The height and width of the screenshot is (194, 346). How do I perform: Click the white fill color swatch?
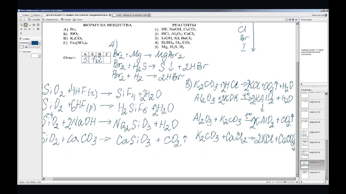(x=35, y=56)
